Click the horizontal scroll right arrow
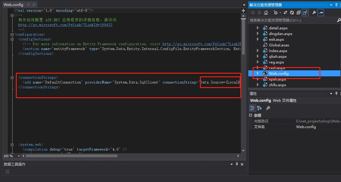 (238, 156)
